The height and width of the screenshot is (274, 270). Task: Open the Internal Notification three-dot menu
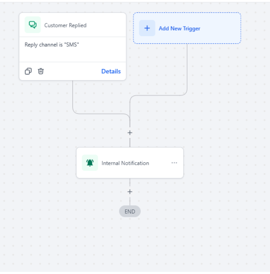[174, 163]
